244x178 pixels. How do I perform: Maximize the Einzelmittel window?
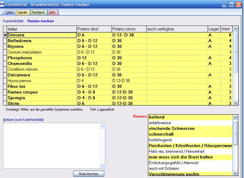tap(232, 4)
